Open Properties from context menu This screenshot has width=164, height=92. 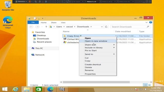coord(98,74)
